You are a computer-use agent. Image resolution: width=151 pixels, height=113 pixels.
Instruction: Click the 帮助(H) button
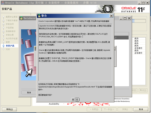click(x=10, y=109)
